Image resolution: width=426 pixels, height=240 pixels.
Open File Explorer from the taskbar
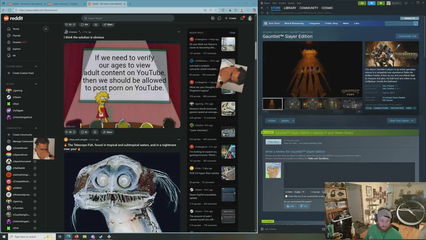pos(85,237)
